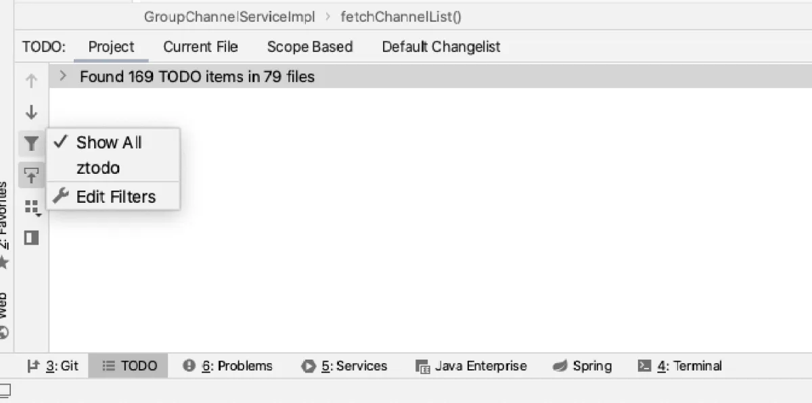The height and width of the screenshot is (403, 812).
Task: Select Show All in the filter popup
Action: [108, 142]
